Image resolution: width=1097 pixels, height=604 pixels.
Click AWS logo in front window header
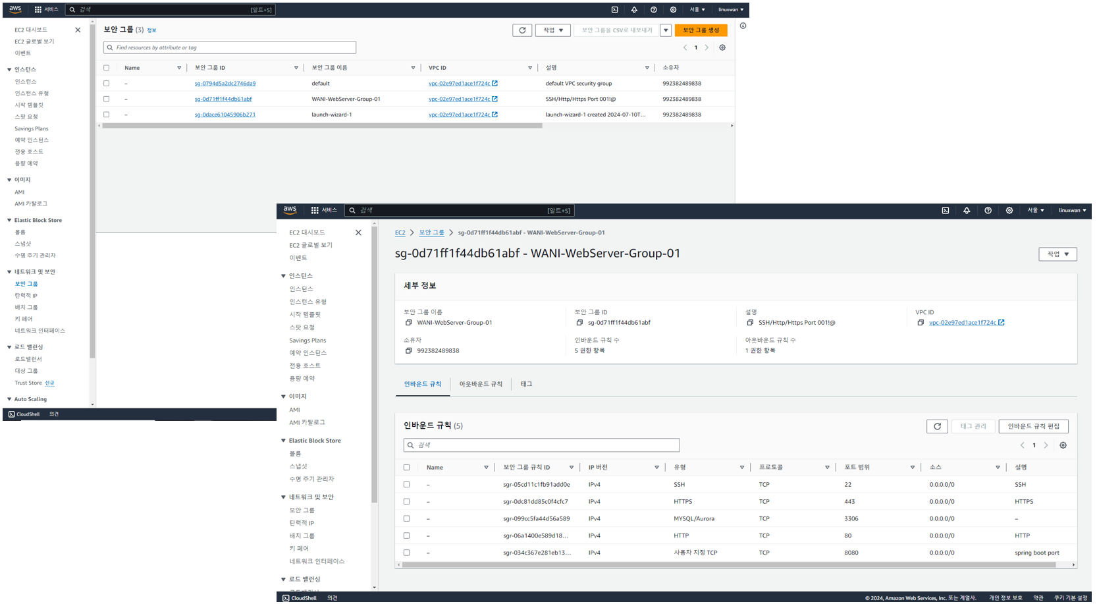click(290, 210)
